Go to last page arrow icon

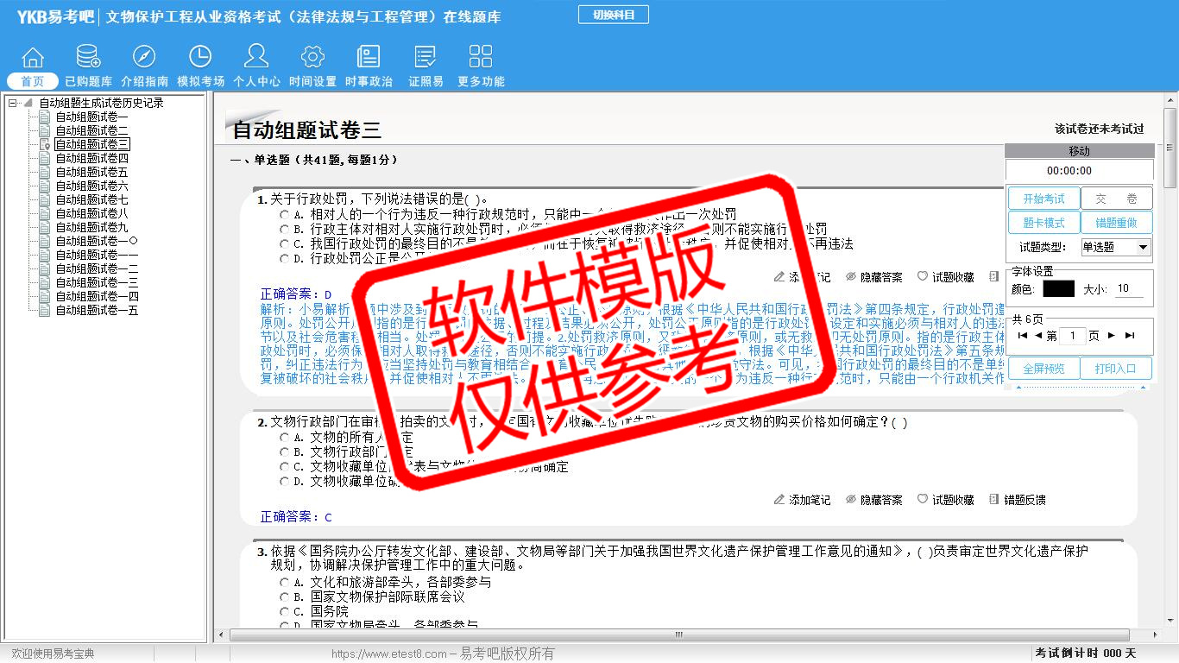(1130, 336)
